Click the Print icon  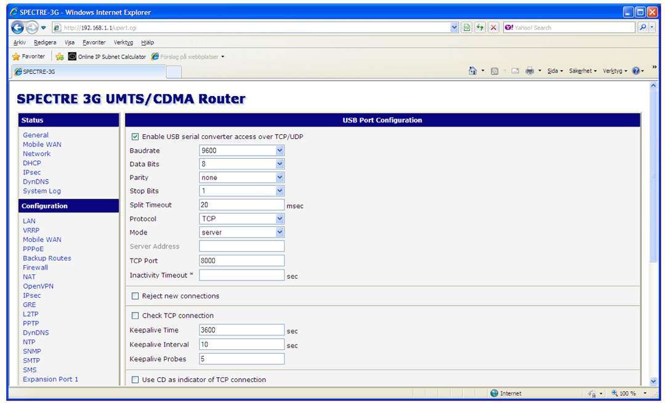(x=530, y=71)
